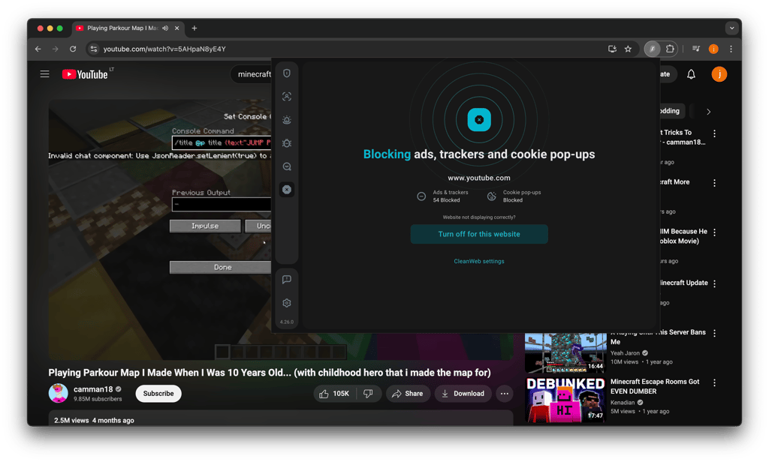Viewport: 769px width, 462px height.
Task: Click the address bar URL
Action: (164, 49)
